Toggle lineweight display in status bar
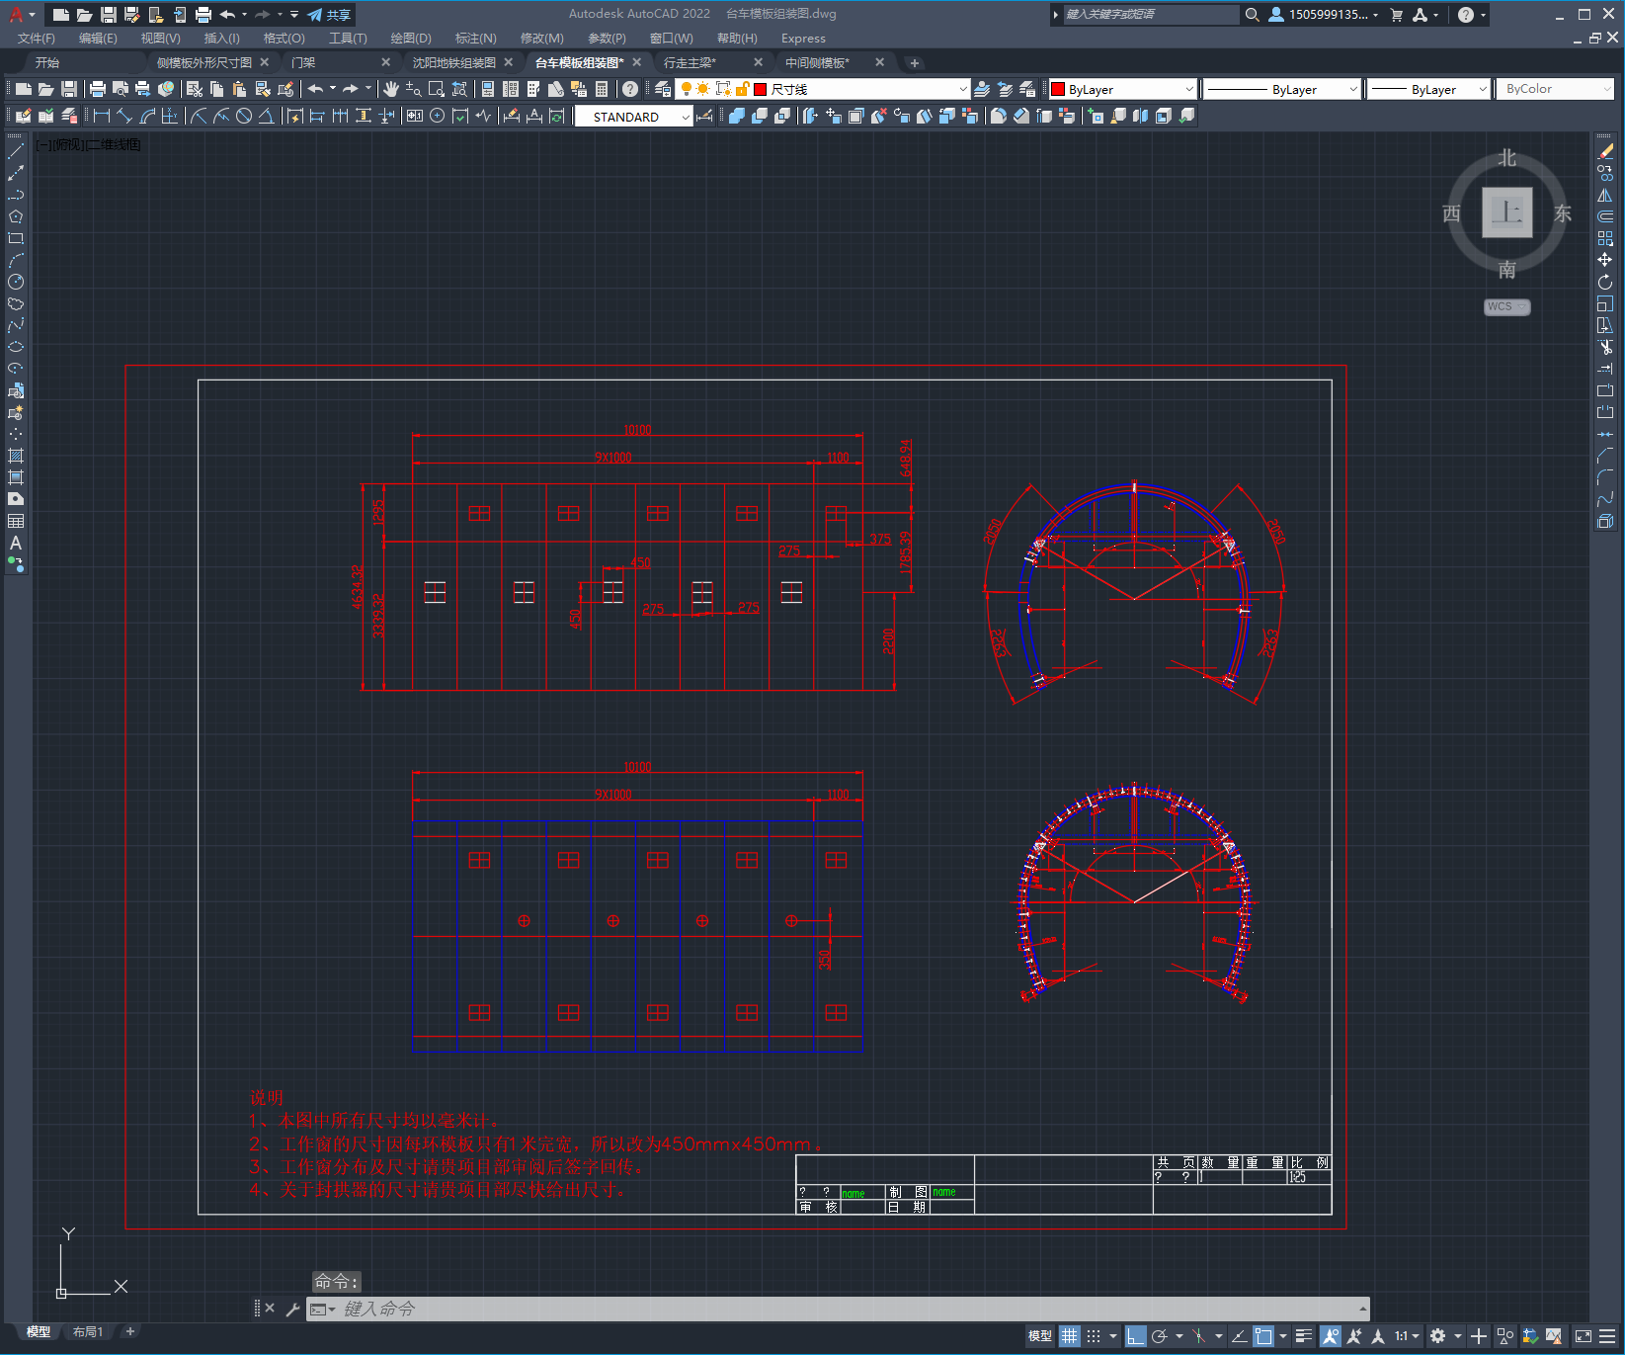Viewport: 1625px width, 1355px height. click(x=1304, y=1336)
